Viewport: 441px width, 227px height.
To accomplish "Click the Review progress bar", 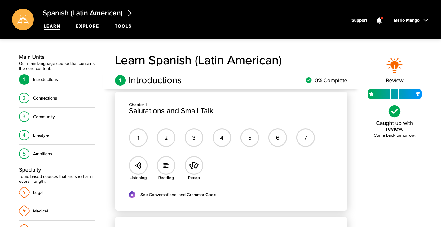I will pos(394,94).
